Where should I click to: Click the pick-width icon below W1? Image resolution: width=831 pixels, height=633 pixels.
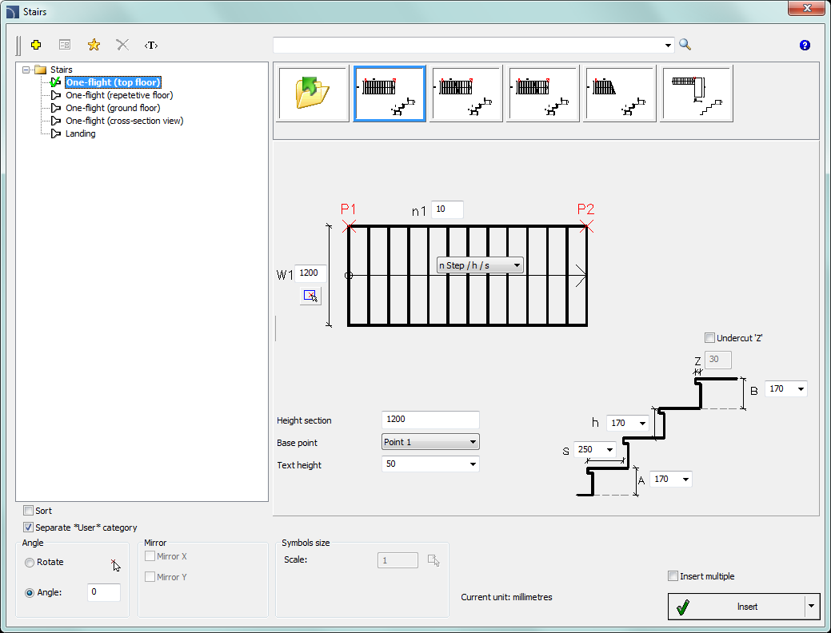click(x=310, y=296)
